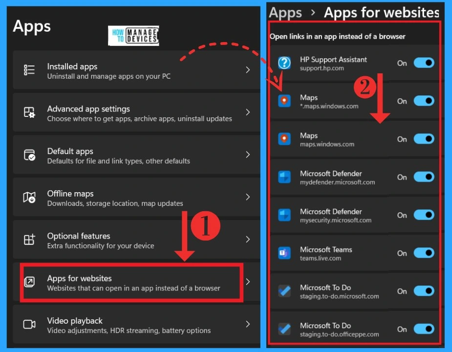
Task: Click the Maps icon for *.maps.windows.com
Action: click(284, 101)
